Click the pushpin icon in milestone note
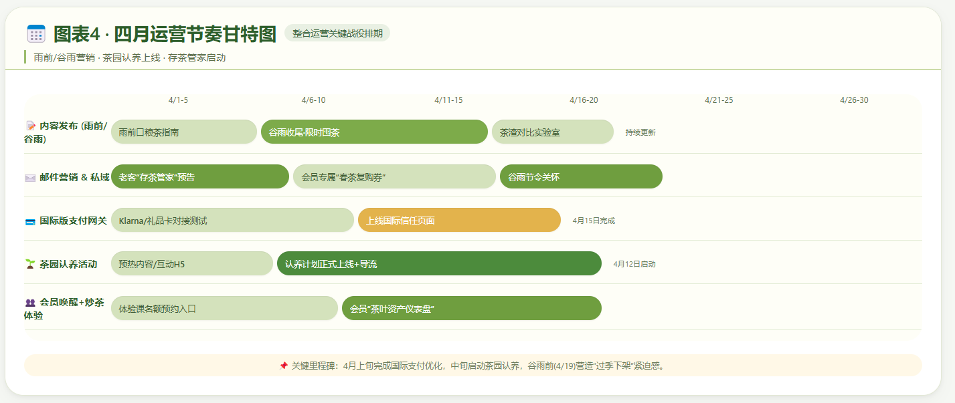Viewport: 955px width, 403px height. 283,366
